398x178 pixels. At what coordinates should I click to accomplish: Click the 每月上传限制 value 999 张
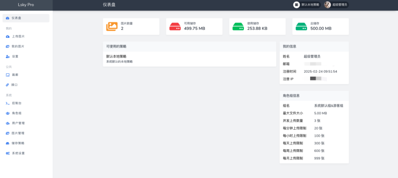319,158
